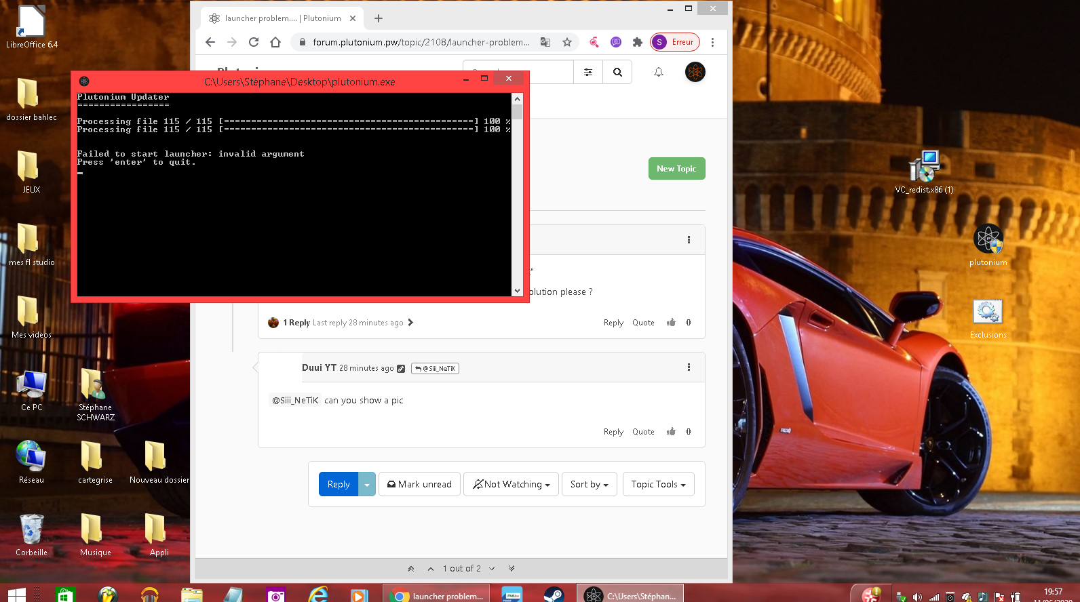Bookmark this page with star icon

[567, 42]
